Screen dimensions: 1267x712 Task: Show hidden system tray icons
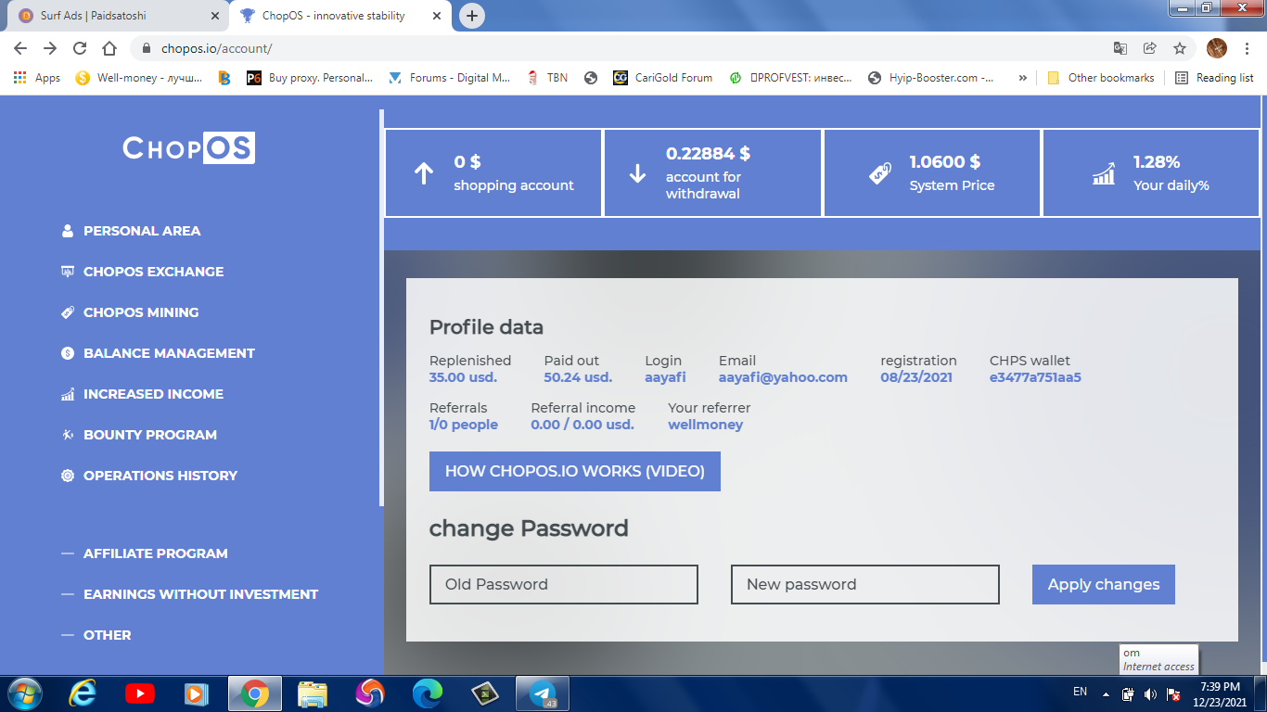pos(1106,693)
